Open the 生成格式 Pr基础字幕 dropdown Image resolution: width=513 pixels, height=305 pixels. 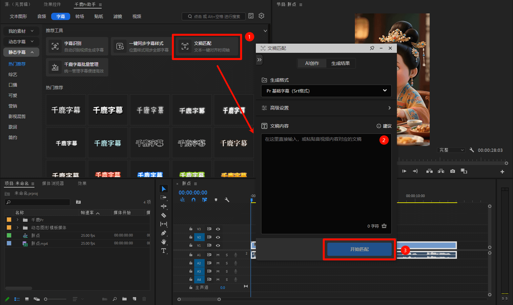[x=326, y=91]
